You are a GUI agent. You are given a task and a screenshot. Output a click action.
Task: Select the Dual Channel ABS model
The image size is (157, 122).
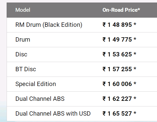tap(40, 99)
